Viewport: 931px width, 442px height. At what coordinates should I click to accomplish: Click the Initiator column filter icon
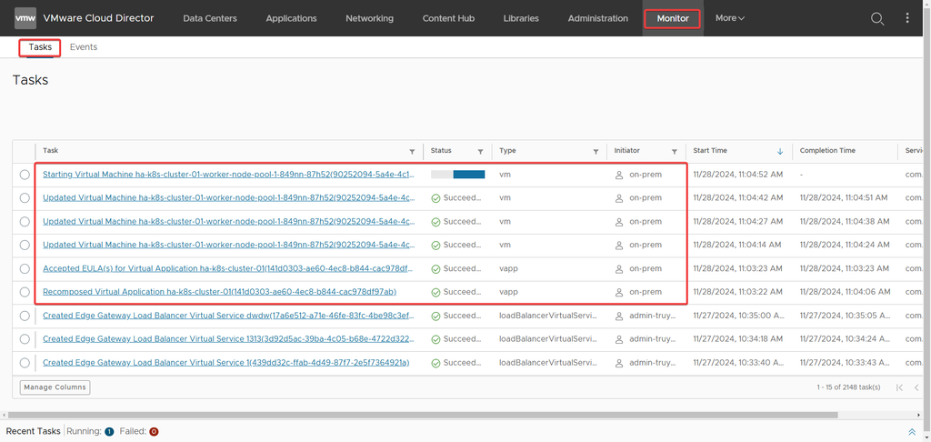click(x=674, y=152)
